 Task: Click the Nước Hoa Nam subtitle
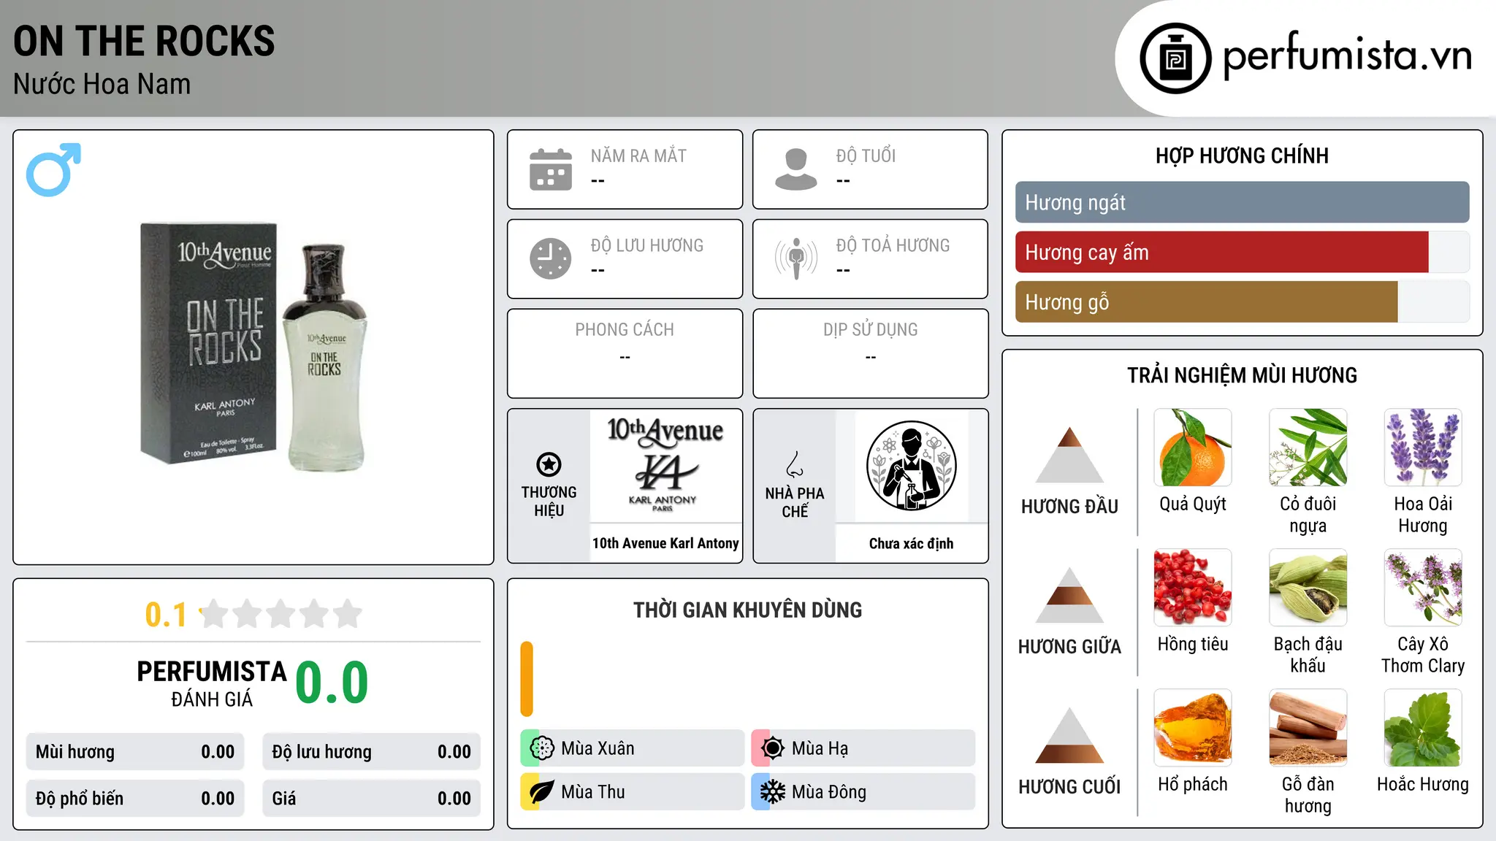tap(102, 84)
